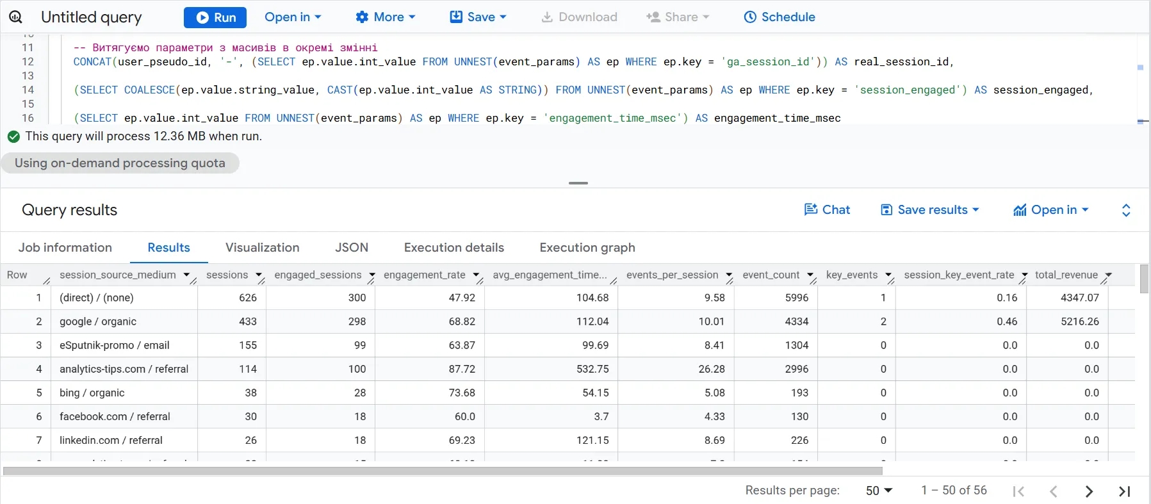1151x504 pixels.
Task: Click the Untitled query title
Action: [92, 17]
